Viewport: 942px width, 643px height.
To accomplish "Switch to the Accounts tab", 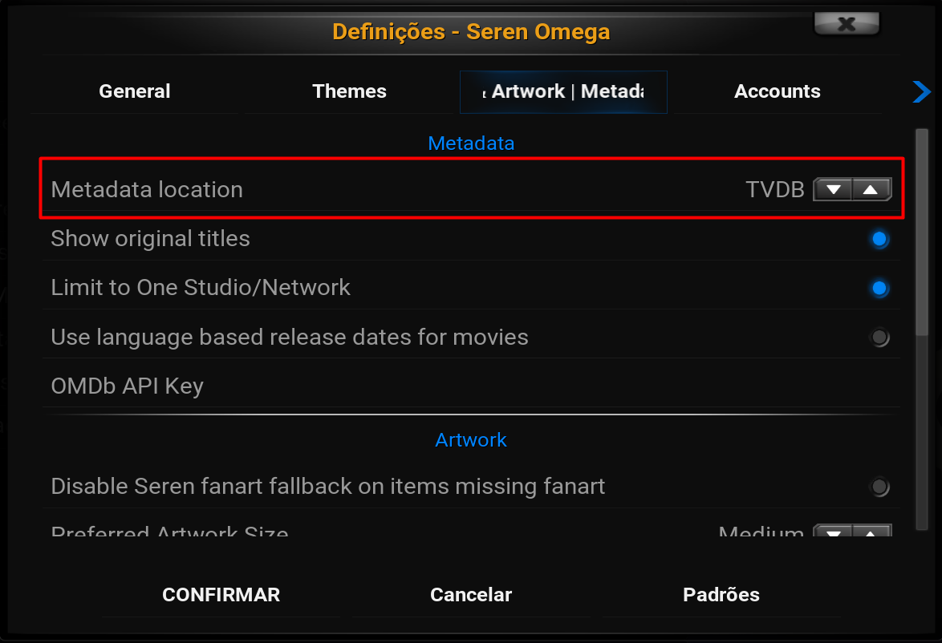I will (x=777, y=91).
